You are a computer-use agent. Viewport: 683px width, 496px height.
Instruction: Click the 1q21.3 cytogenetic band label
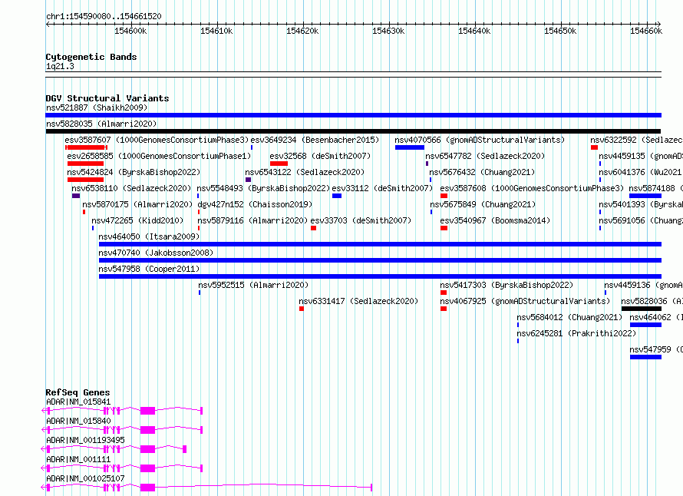(60, 66)
